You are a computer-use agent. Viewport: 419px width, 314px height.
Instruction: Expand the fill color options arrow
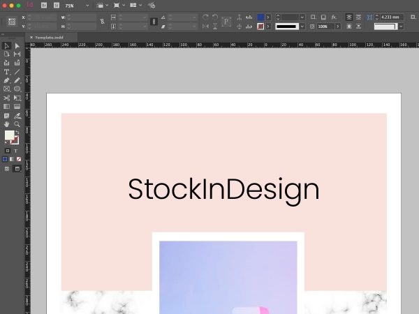click(268, 17)
